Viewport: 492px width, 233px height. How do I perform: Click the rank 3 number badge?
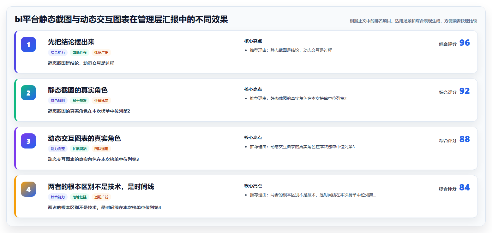[28, 141]
